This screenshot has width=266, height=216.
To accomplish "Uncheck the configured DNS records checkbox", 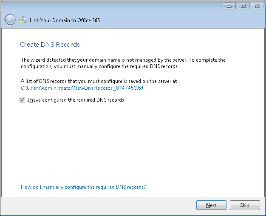I will [x=22, y=99].
